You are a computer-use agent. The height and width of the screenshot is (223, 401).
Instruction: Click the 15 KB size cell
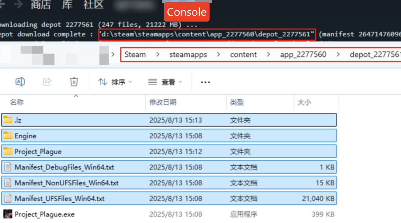point(325,183)
